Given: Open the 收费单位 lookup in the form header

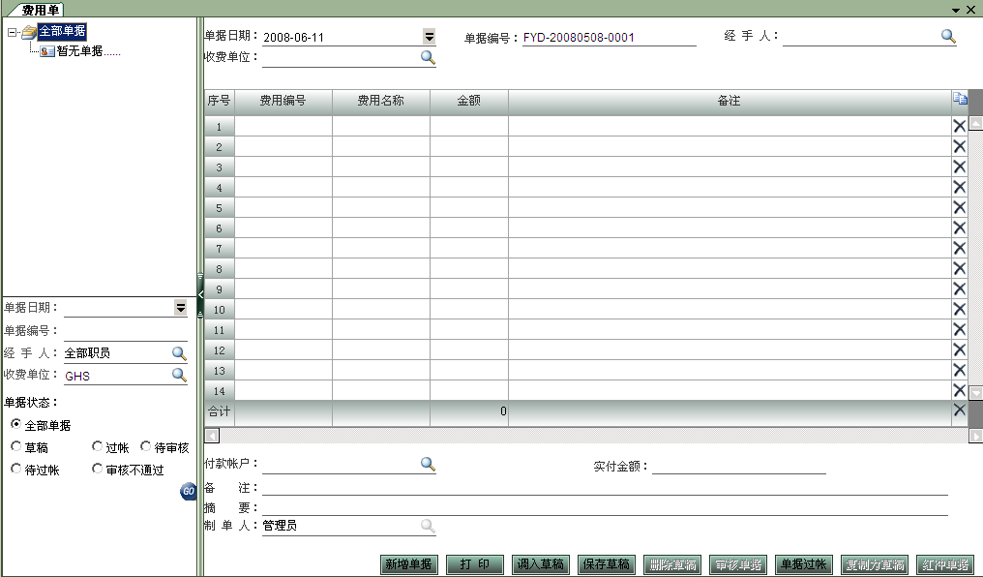Looking at the screenshot, I should point(426,57).
